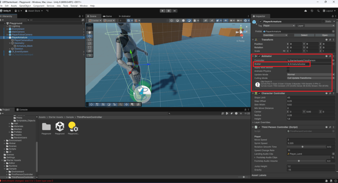The width and height of the screenshot is (338, 183).
Task: Open the Layer dropdown
Action: 320,26
